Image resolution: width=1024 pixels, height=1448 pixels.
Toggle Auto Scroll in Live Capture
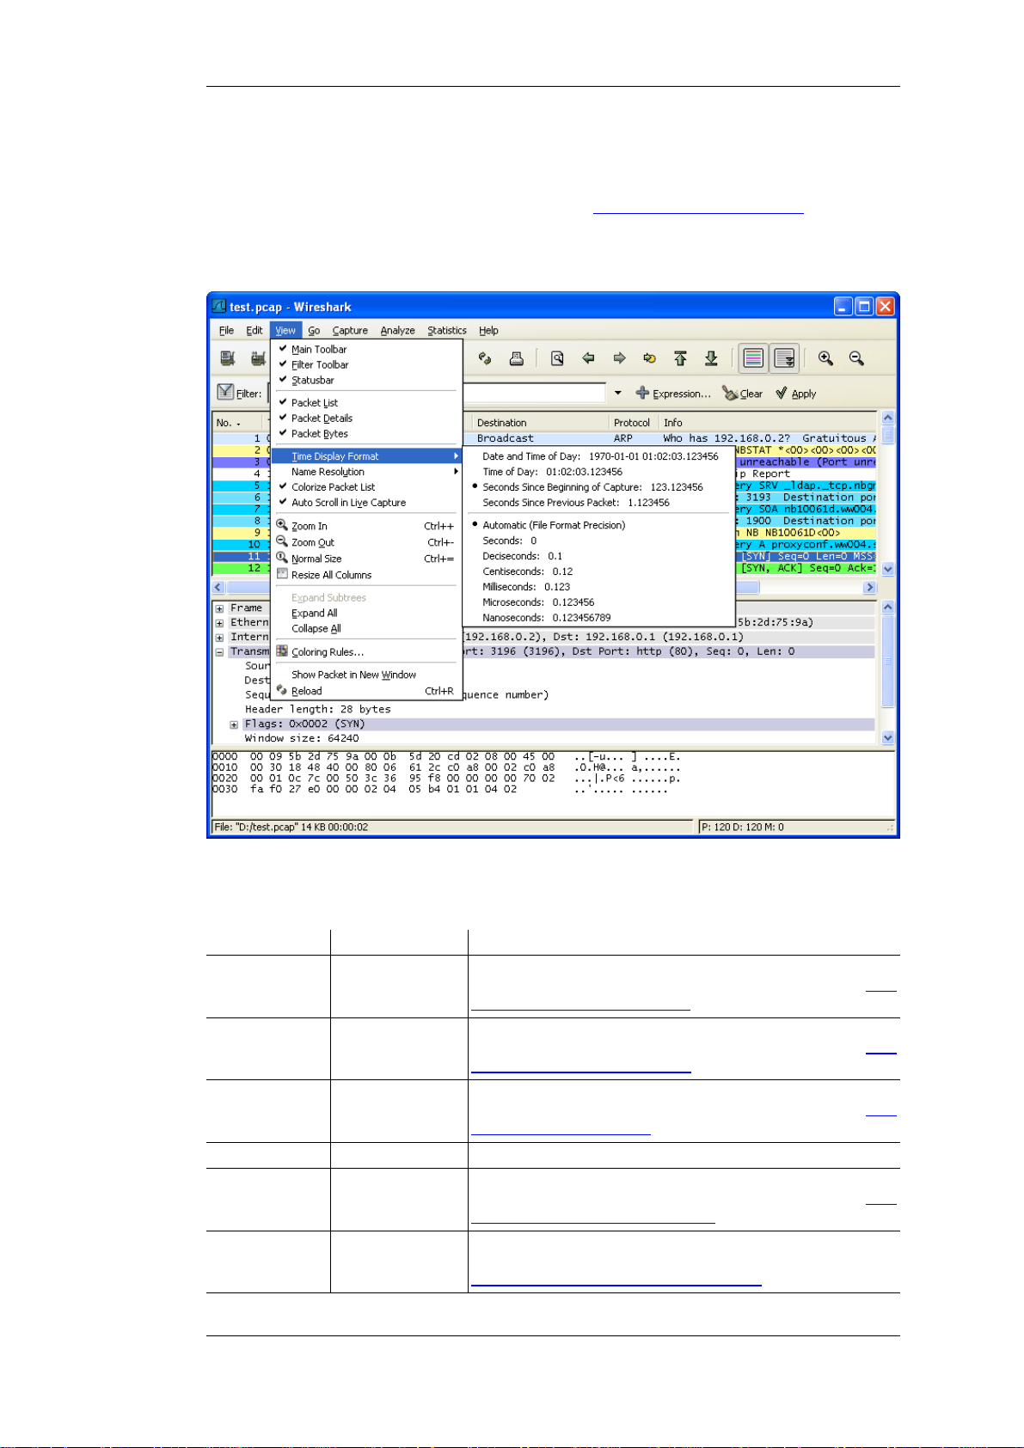tap(365, 502)
